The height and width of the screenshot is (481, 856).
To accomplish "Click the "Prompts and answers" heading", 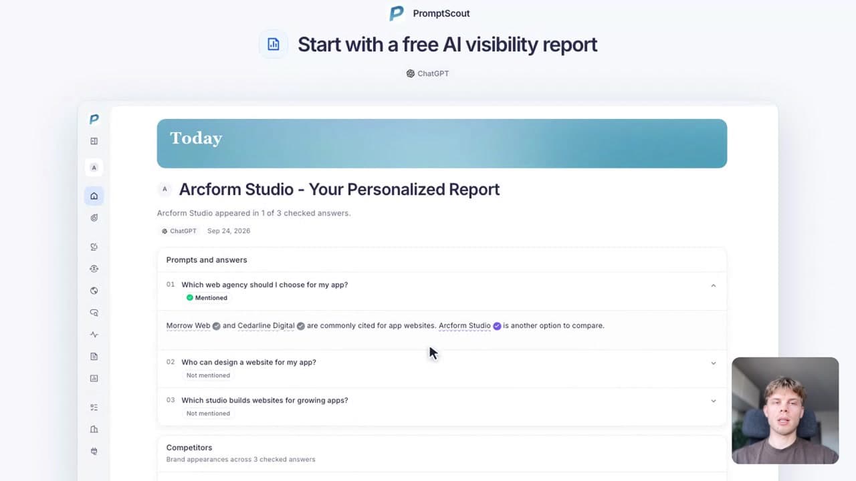I will tap(207, 260).
